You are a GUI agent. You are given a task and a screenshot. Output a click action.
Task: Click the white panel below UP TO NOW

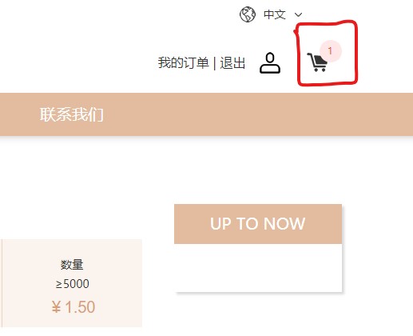click(258, 268)
